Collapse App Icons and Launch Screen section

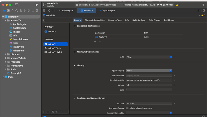pos(75,98)
